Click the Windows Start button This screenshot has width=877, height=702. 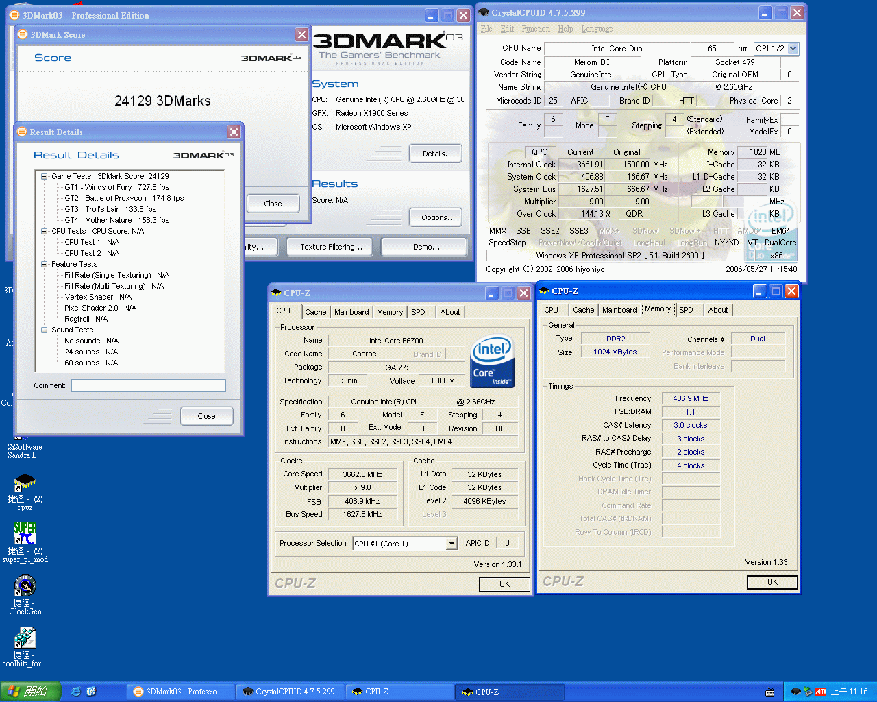tap(31, 692)
